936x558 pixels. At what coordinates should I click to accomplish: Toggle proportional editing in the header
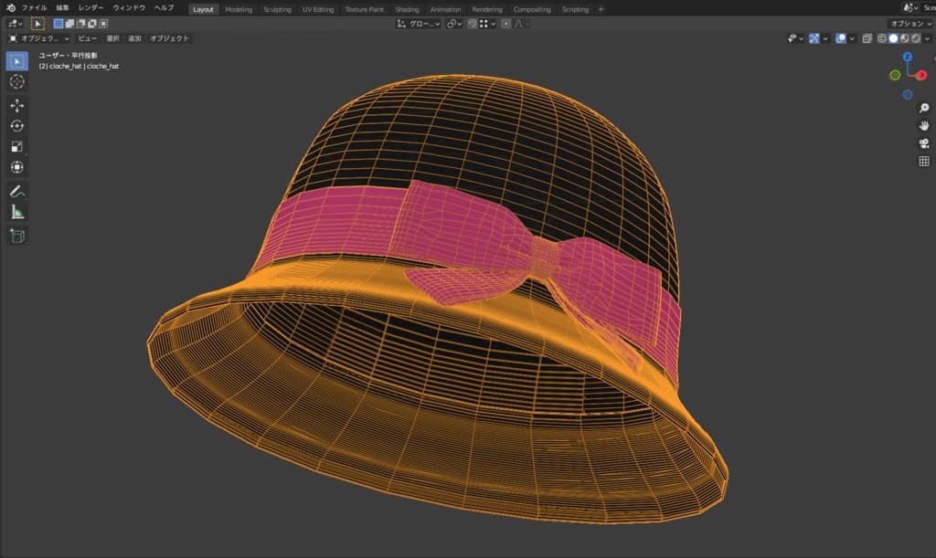505,23
